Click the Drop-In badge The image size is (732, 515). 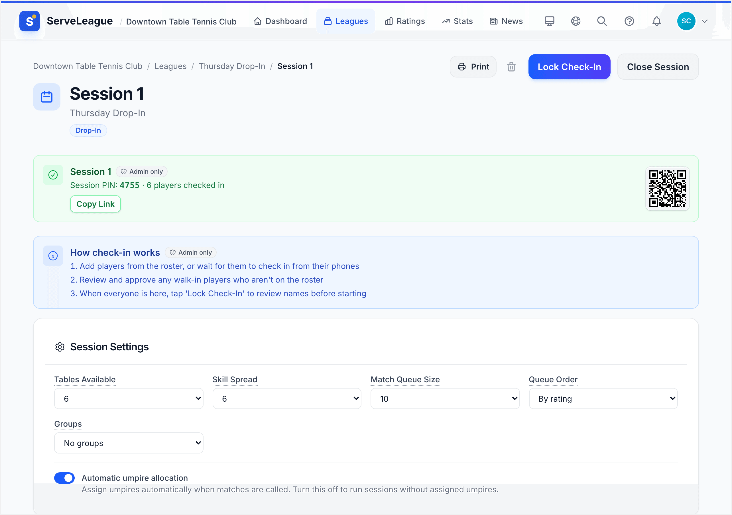point(88,130)
